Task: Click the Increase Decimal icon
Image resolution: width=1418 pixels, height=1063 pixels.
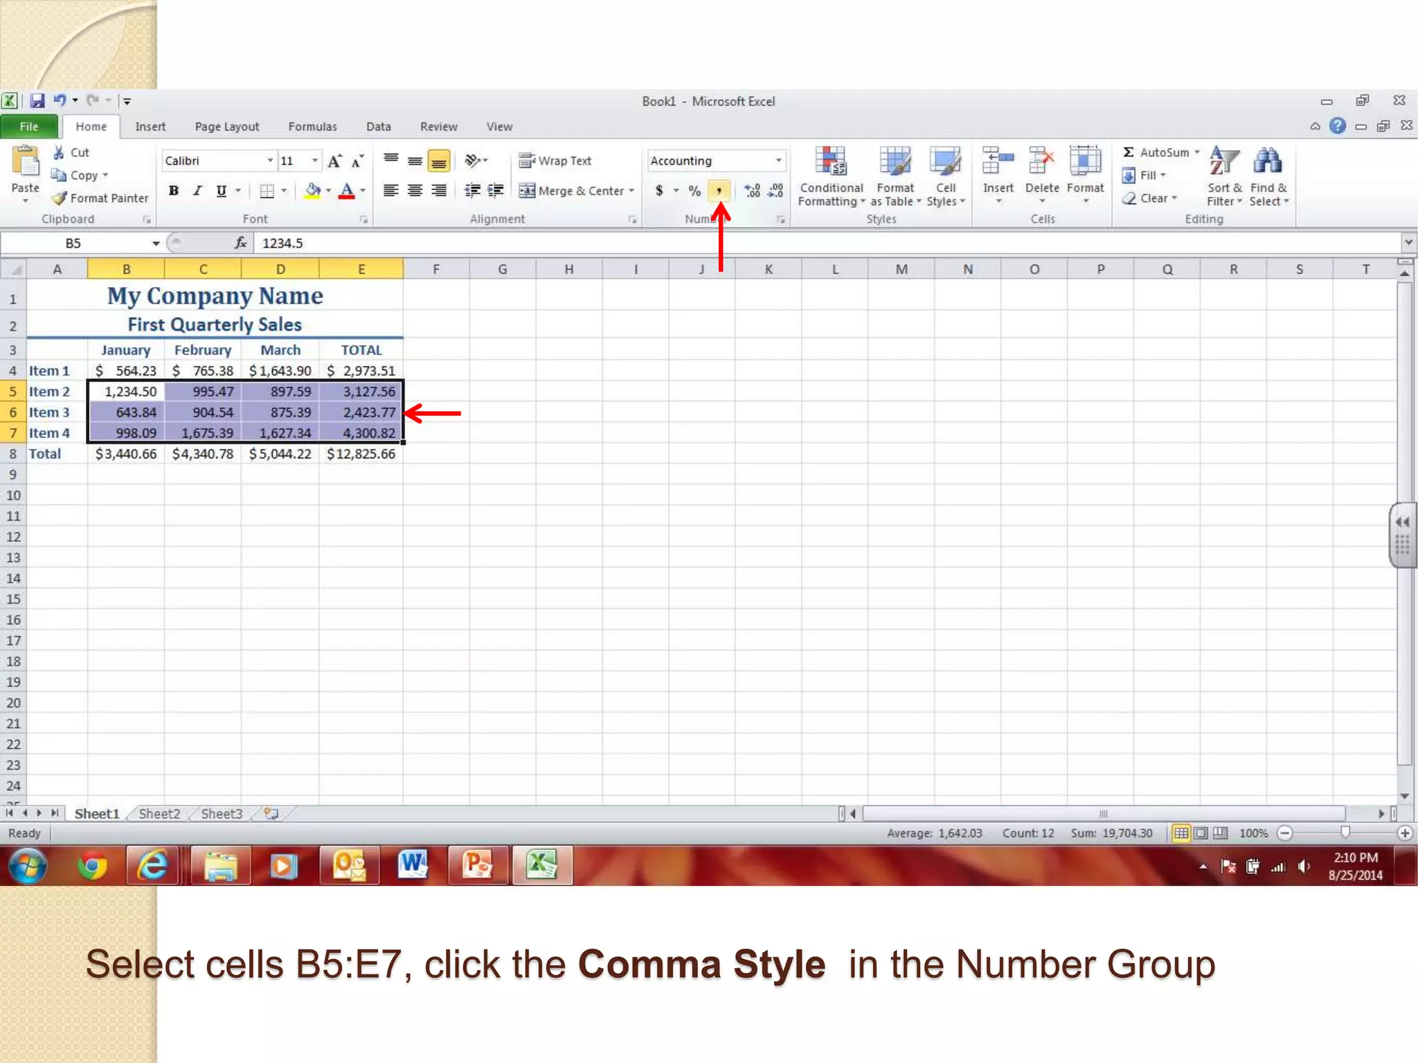Action: (752, 191)
